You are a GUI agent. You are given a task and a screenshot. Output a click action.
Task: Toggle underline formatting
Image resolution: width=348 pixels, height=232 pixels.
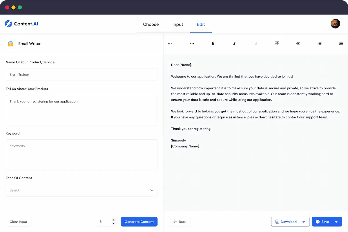pos(256,44)
